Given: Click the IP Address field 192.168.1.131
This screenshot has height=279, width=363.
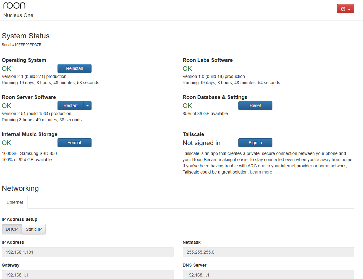Looking at the screenshot, I should tap(88, 252).
